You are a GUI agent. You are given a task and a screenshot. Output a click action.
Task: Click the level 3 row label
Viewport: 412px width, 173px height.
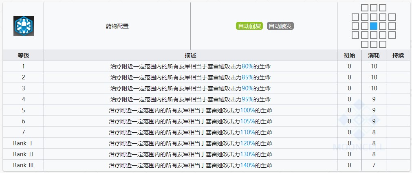point(23,88)
